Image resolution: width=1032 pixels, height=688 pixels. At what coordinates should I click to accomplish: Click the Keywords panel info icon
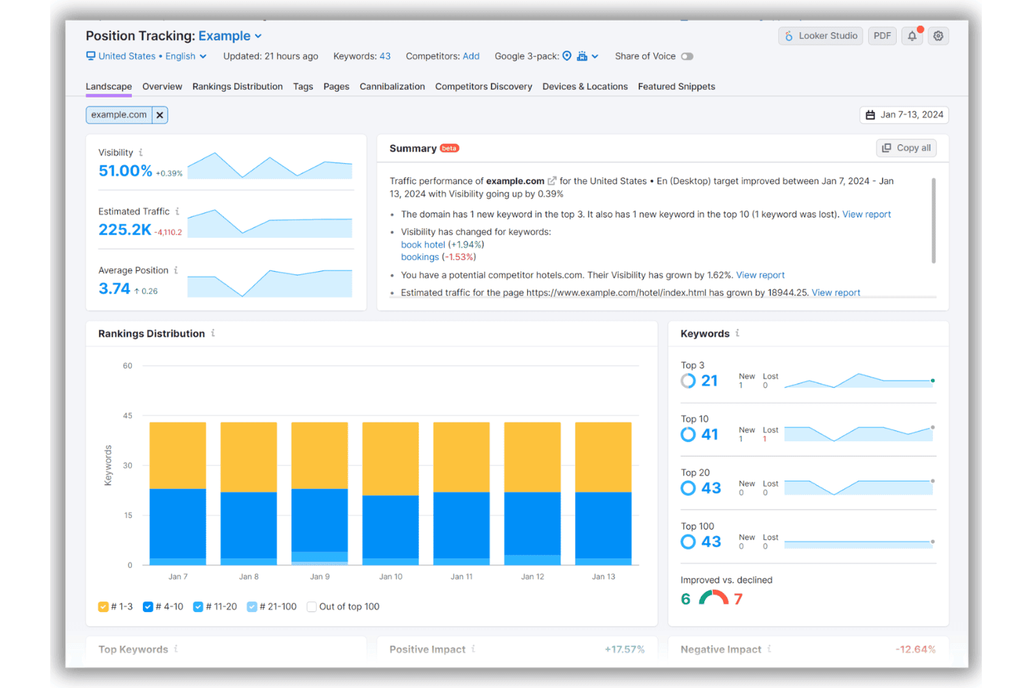737,333
